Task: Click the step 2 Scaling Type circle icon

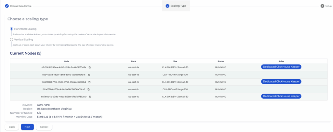Action: point(167,6)
